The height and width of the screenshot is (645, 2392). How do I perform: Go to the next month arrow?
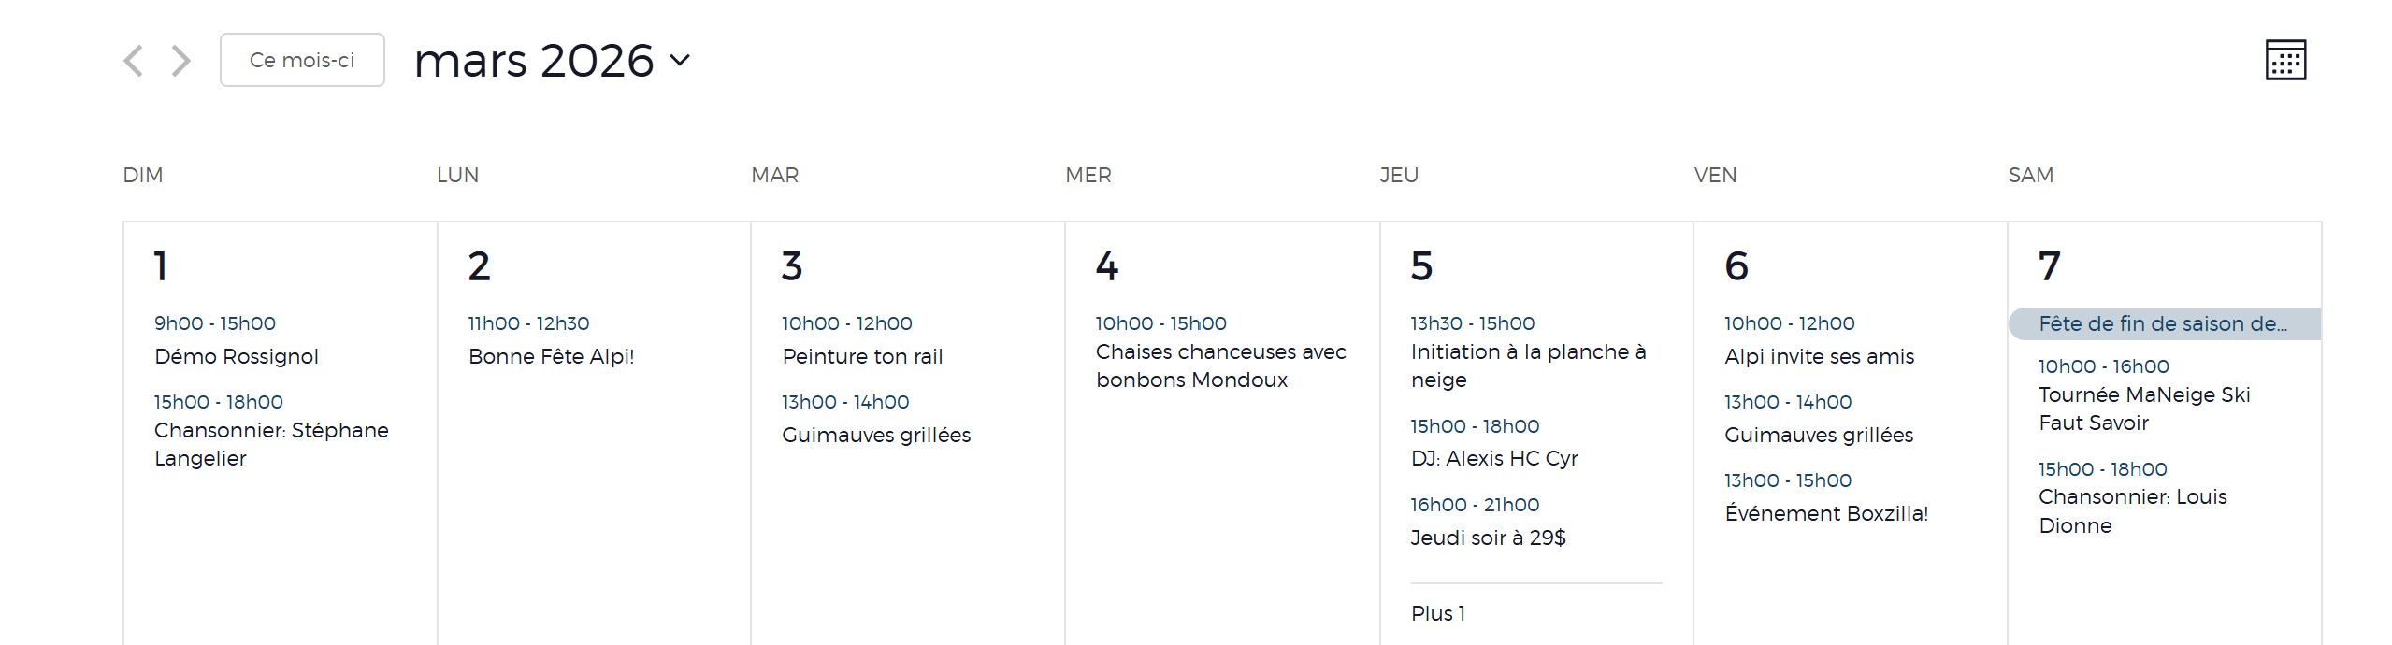click(181, 61)
